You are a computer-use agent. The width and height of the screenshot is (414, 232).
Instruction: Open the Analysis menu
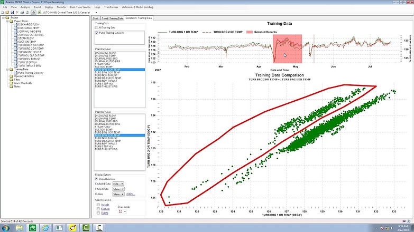click(25, 7)
